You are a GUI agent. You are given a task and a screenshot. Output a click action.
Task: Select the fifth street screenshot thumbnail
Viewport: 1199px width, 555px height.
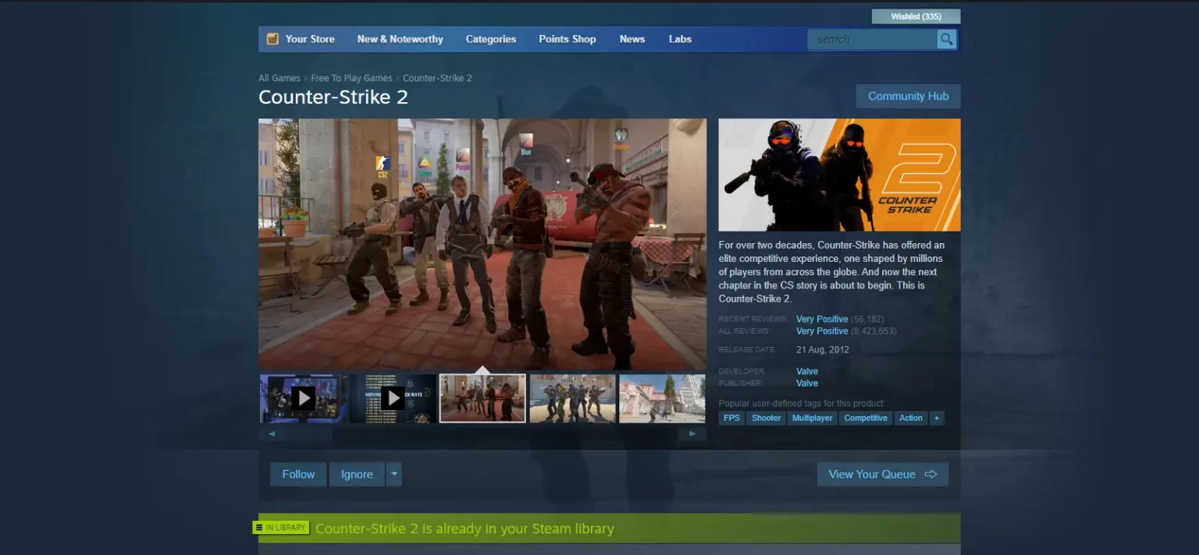pos(662,398)
